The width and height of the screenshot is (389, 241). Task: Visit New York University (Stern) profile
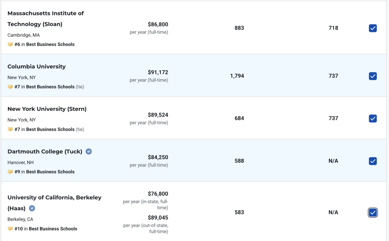click(47, 109)
